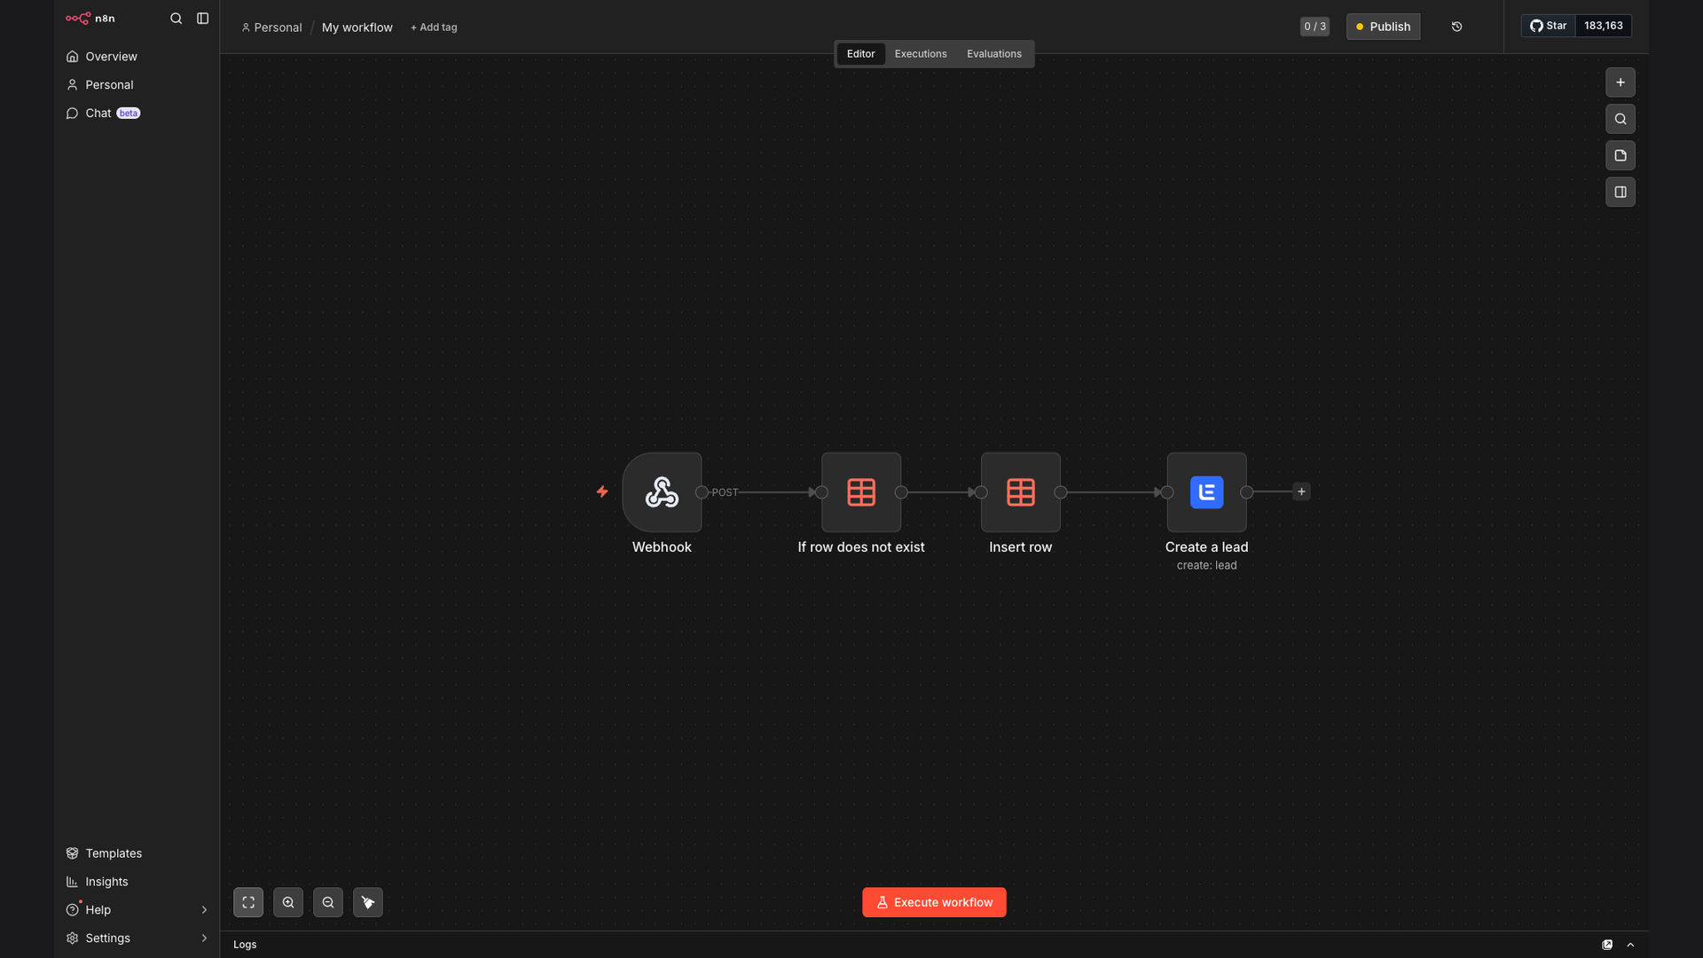Click the Webhook node label
Screen dimensions: 1703x958
[662, 547]
